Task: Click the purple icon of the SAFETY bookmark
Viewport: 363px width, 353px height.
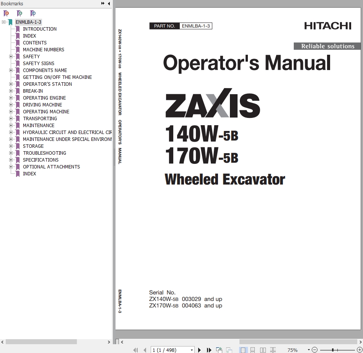Action: (x=18, y=57)
